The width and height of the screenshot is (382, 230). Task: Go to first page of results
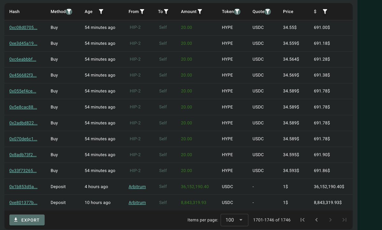click(x=302, y=220)
